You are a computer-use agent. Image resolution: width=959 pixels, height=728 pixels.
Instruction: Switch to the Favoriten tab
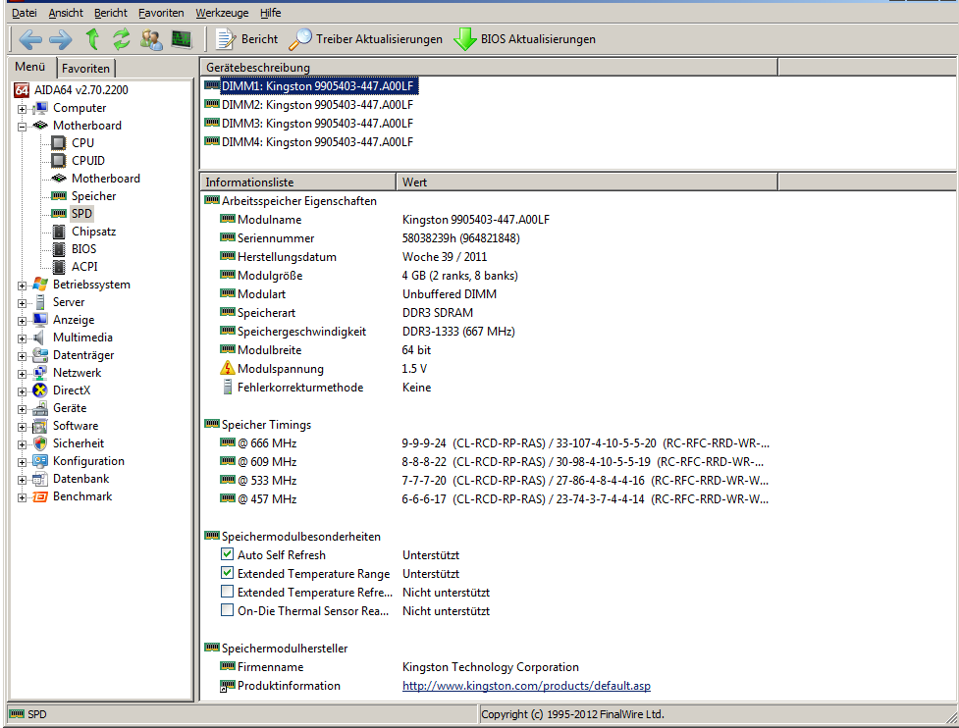pyautogui.click(x=85, y=69)
